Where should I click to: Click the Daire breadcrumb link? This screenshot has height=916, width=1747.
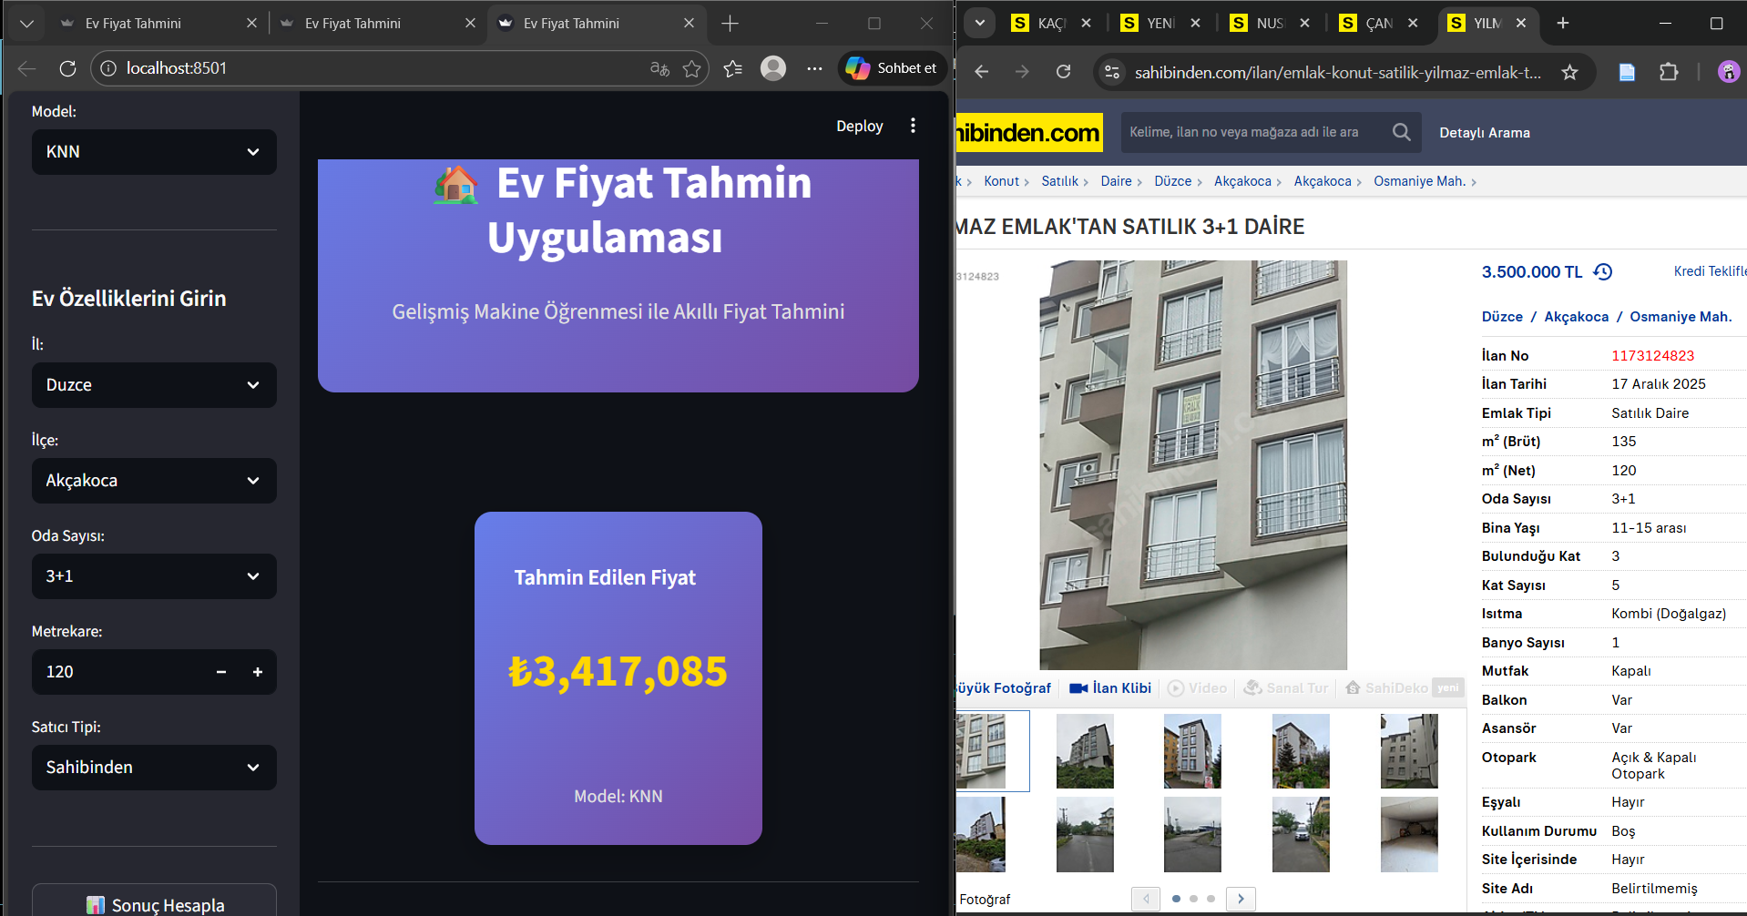pyautogui.click(x=1116, y=181)
